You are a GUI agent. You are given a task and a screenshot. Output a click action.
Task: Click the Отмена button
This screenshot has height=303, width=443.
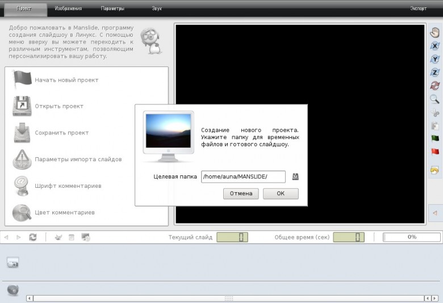(241, 193)
